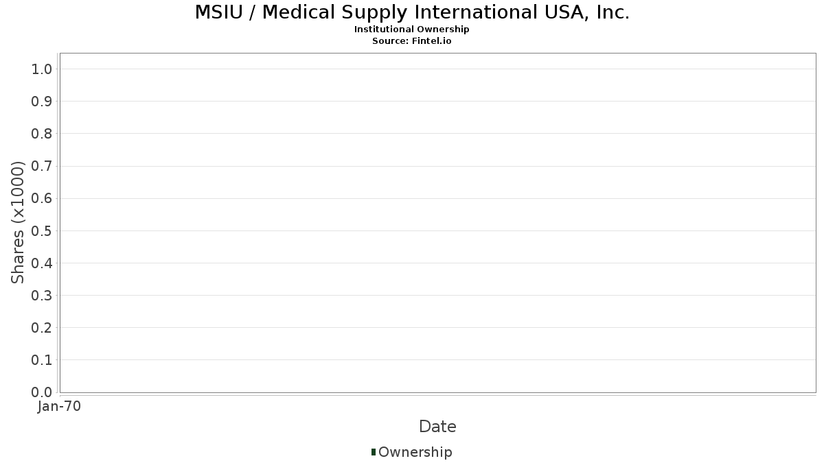Viewport: 824px width, 463px height.
Task: Click the 0.4 y-axis tick label
Action: point(42,263)
